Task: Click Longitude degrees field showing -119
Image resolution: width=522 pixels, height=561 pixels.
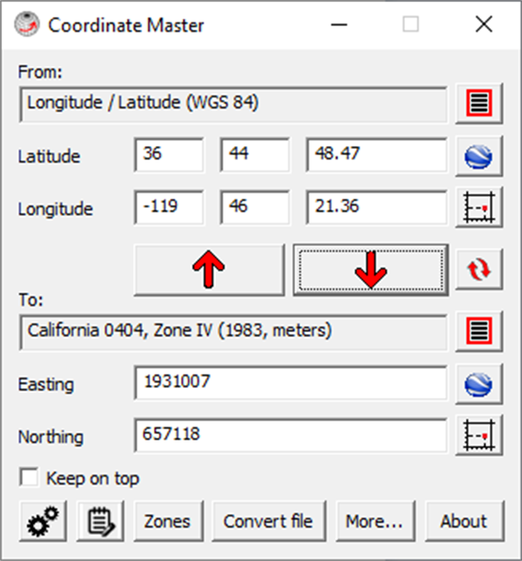Action: click(x=169, y=207)
